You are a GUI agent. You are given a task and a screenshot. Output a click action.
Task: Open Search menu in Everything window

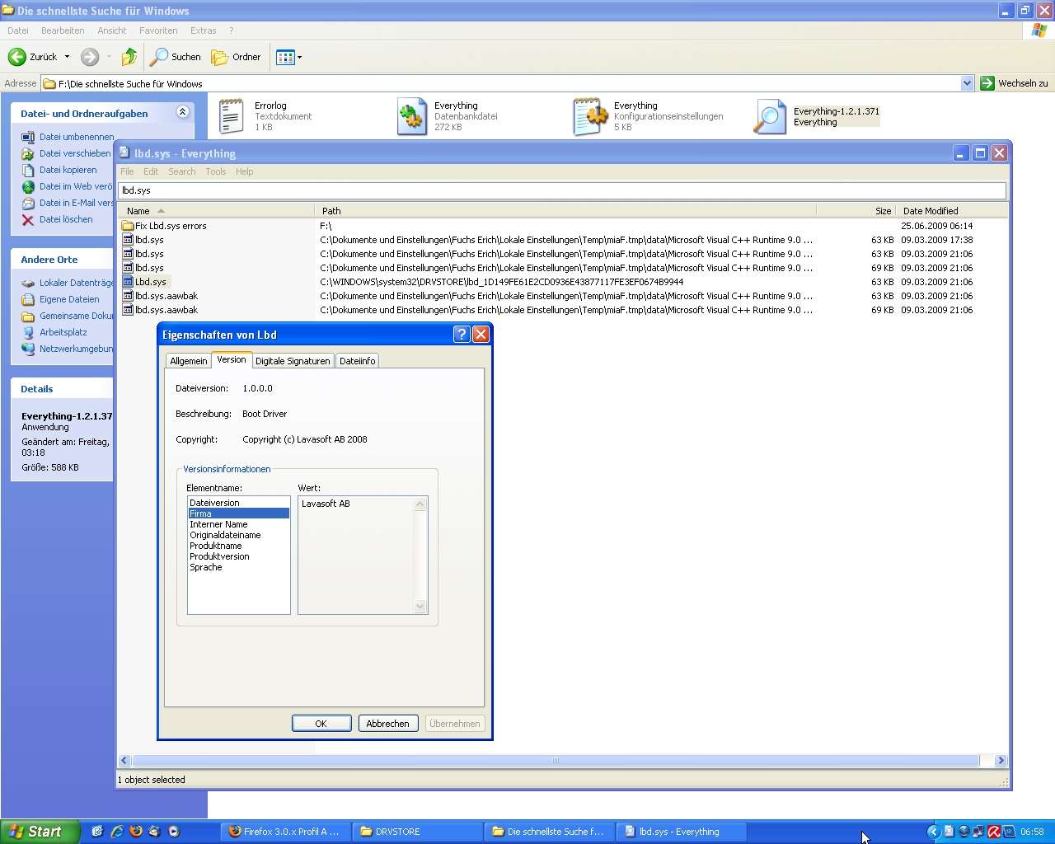click(182, 171)
